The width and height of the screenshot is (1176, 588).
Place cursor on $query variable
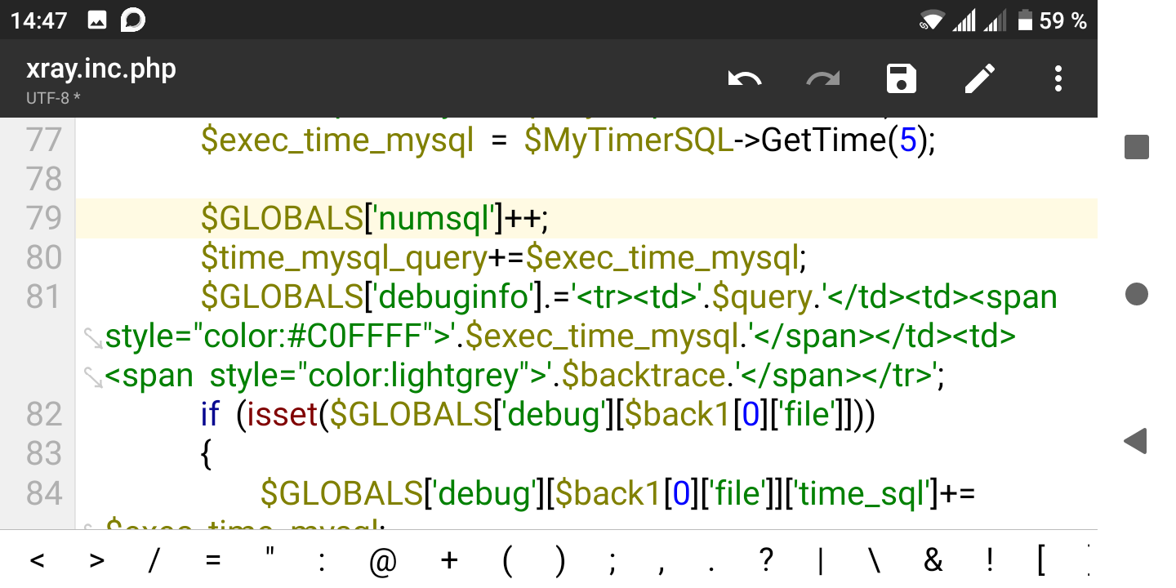point(764,298)
